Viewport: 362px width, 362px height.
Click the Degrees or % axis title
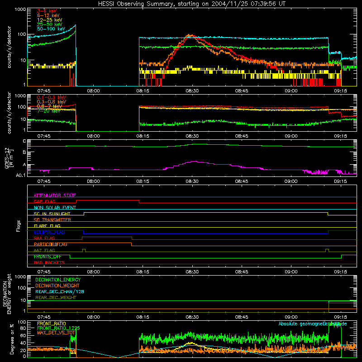pyautogui.click(x=12, y=339)
